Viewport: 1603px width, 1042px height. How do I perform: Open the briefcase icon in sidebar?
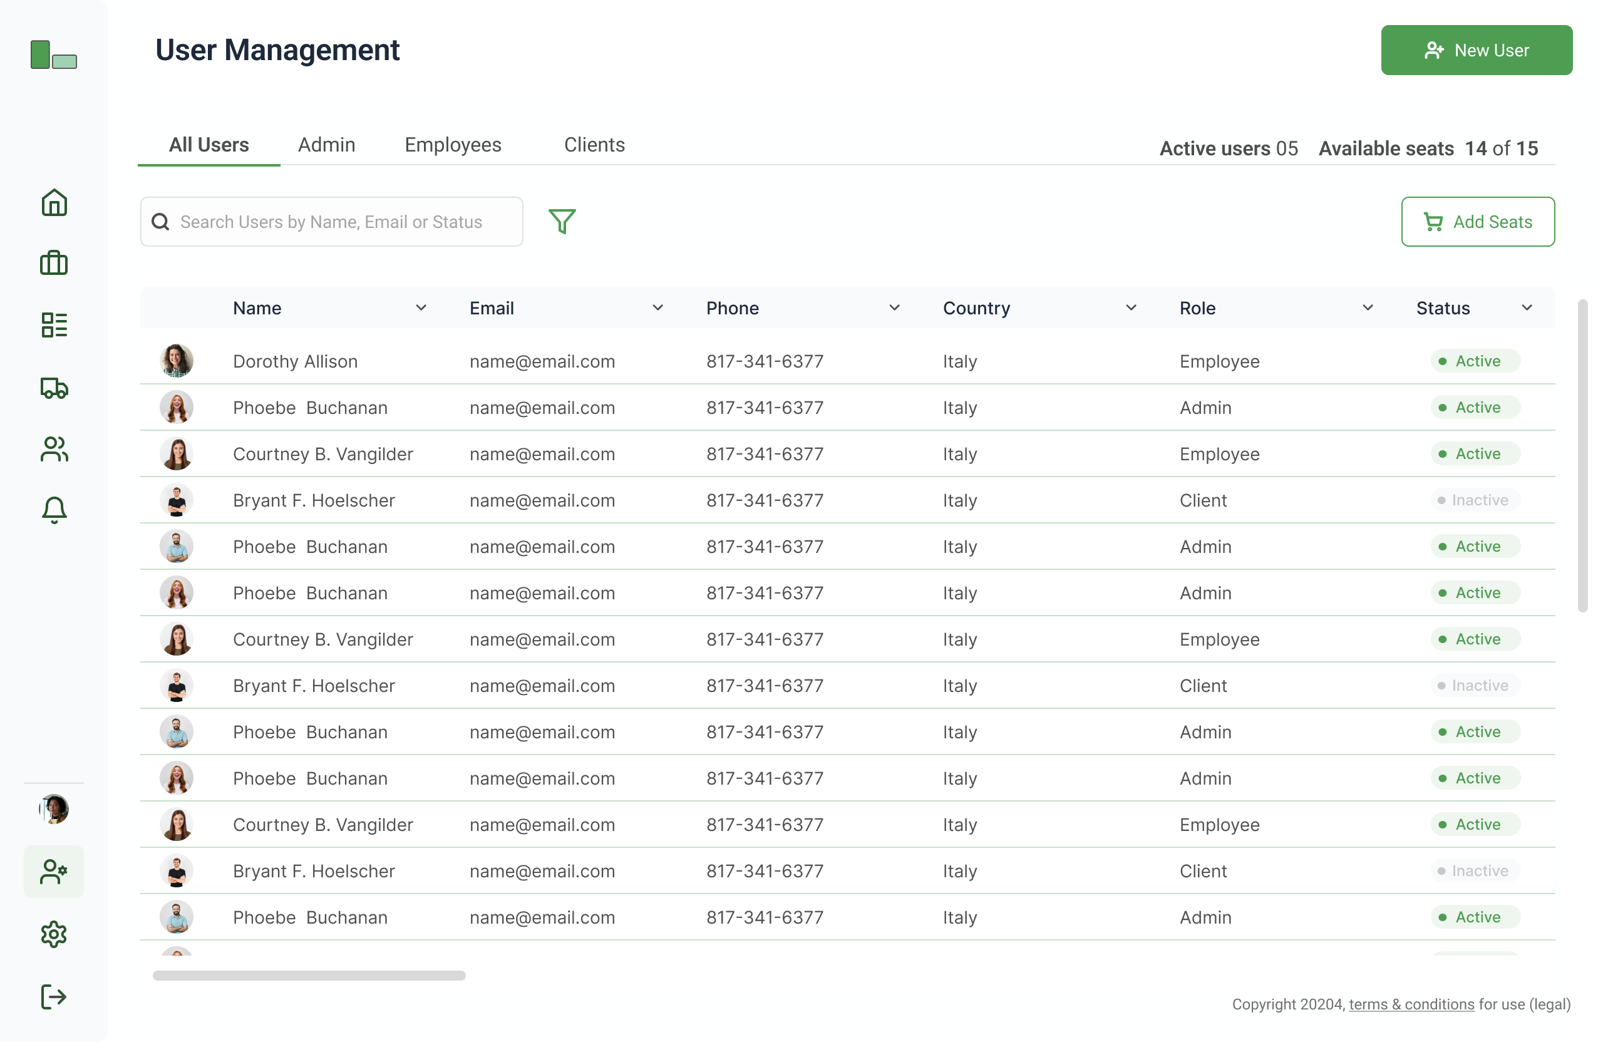point(54,262)
